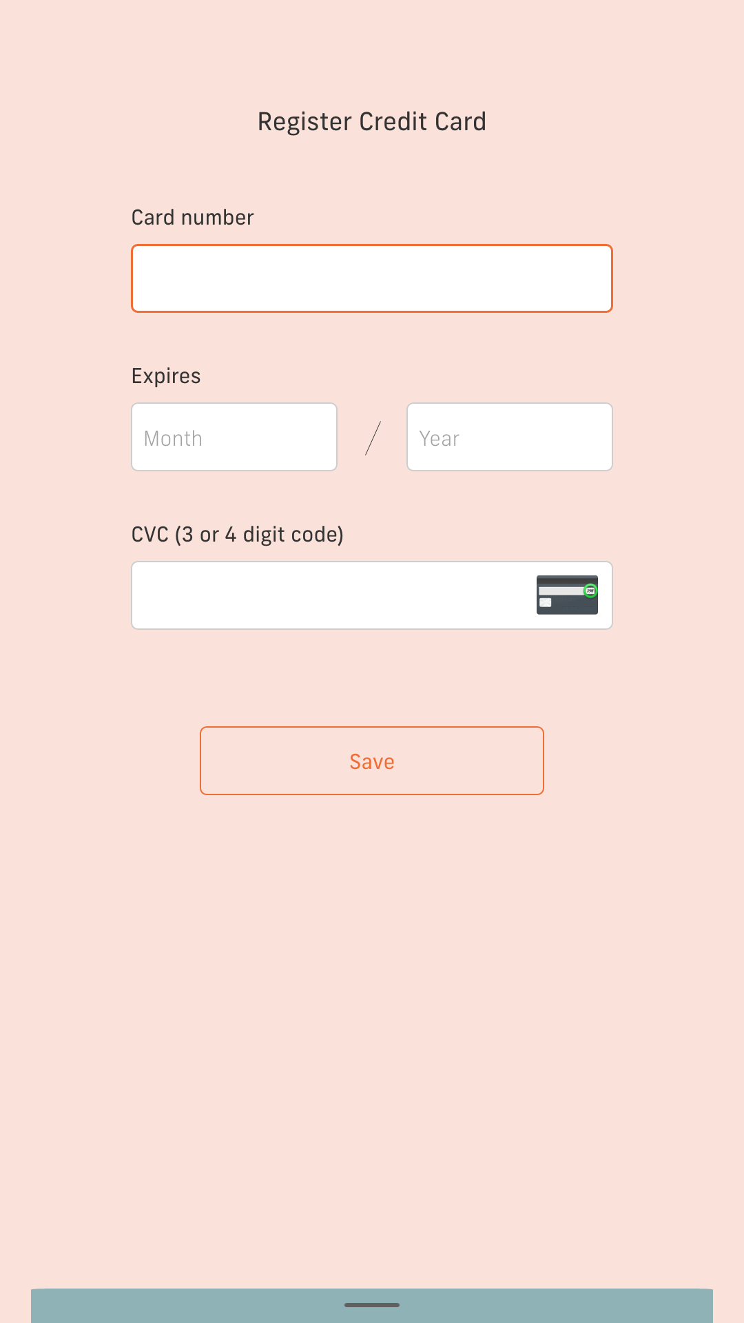
Task: Tap the "Year" placeholder text
Action: (x=439, y=439)
